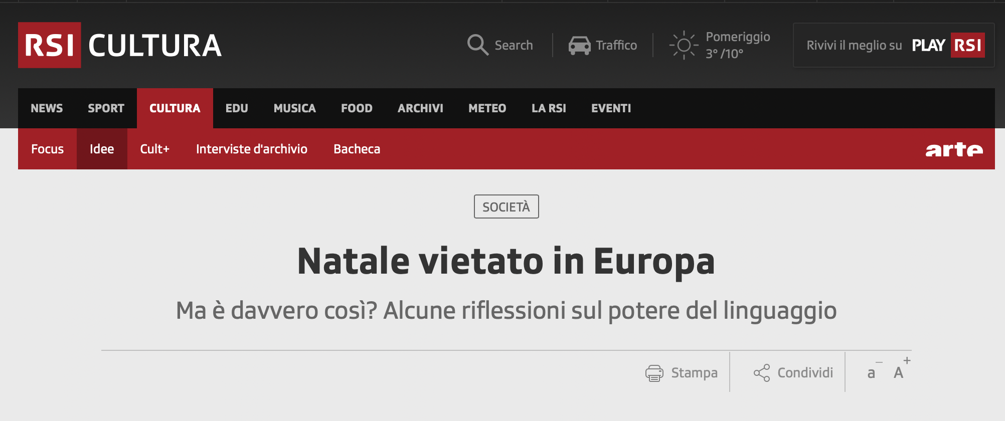Open the NEWS section

tap(47, 108)
